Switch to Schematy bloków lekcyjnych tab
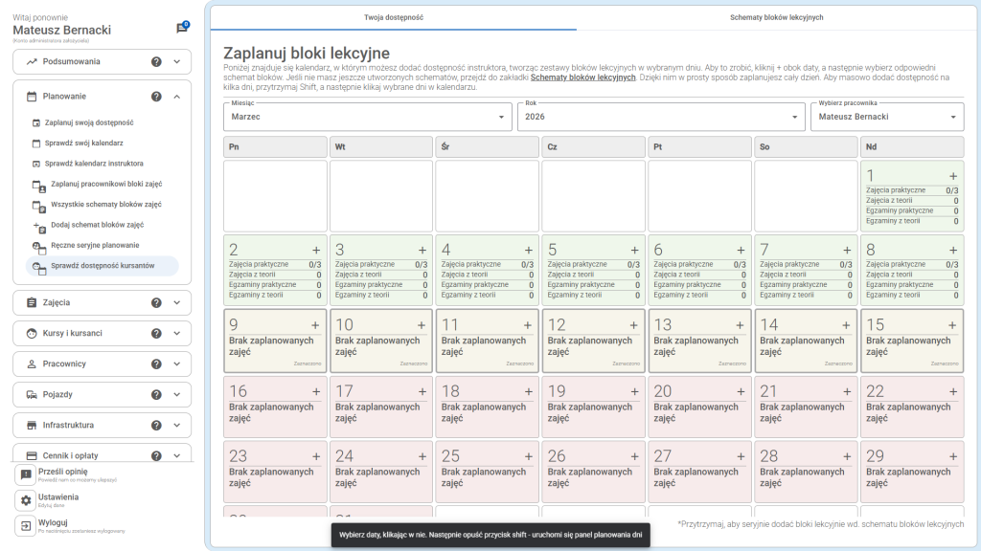The height and width of the screenshot is (551, 981). coord(776,17)
